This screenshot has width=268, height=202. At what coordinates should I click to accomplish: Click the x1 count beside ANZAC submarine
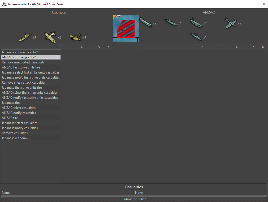point(180,23)
